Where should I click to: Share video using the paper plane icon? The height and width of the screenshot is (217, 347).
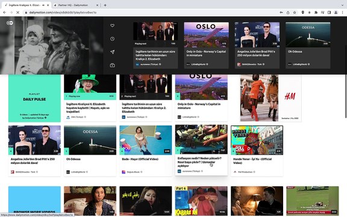(112, 52)
